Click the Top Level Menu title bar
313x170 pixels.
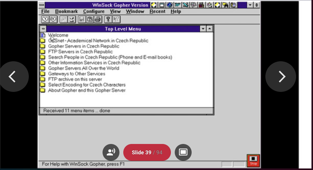pyautogui.click(x=123, y=29)
